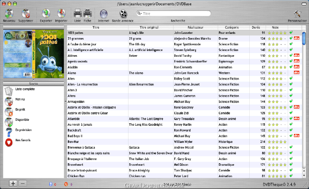Click the scroll down arrow of the film list

tap(304, 176)
